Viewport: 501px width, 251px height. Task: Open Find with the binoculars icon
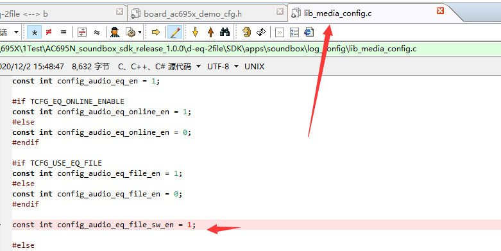point(225,32)
